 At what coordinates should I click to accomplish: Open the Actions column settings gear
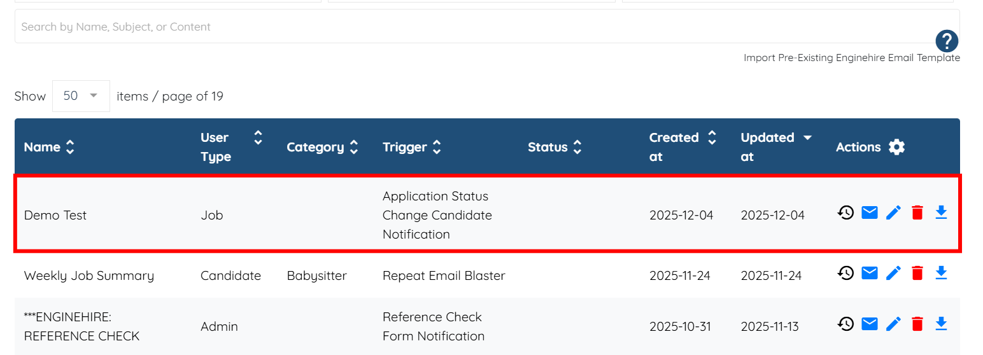tap(896, 147)
